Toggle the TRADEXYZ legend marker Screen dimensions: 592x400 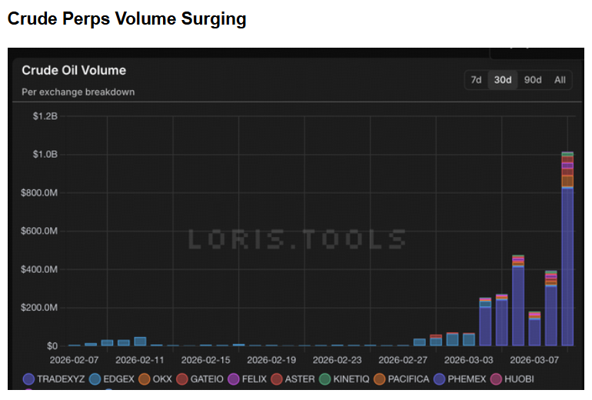point(28,379)
